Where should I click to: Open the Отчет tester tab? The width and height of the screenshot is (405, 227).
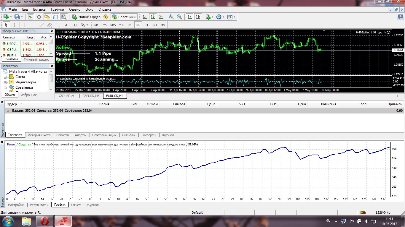click(x=76, y=205)
